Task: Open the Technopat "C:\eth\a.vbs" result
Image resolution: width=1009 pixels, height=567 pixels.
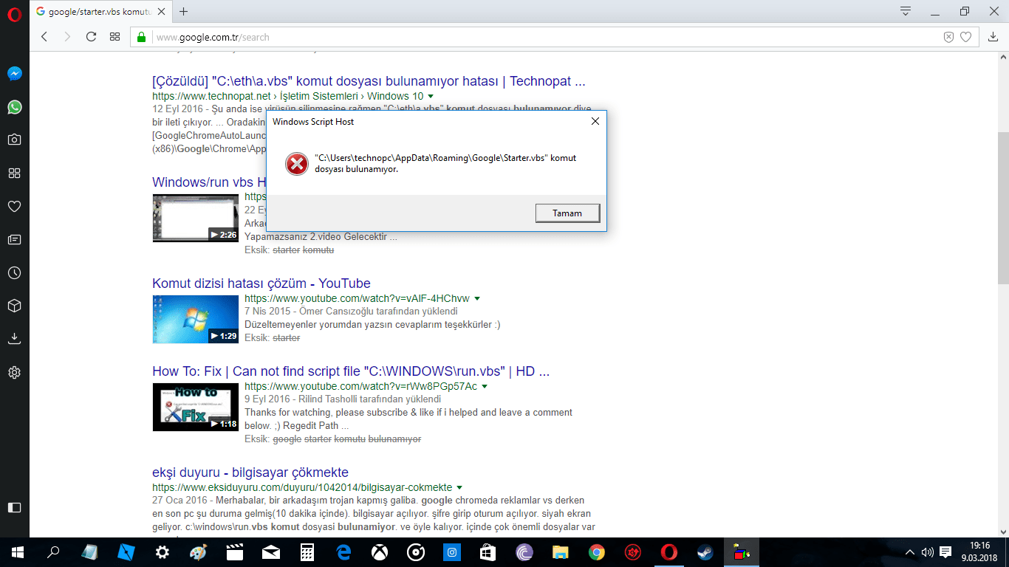Action: point(369,81)
